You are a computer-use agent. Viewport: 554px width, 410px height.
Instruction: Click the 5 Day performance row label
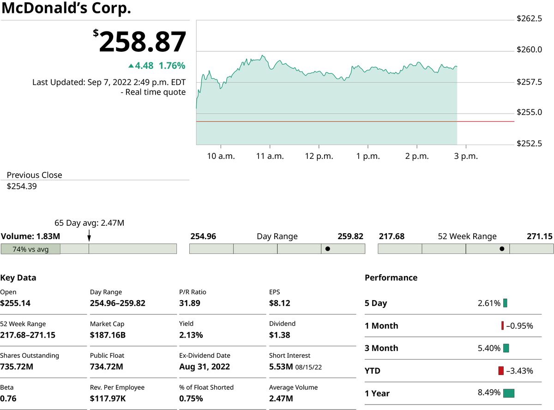coord(376,303)
